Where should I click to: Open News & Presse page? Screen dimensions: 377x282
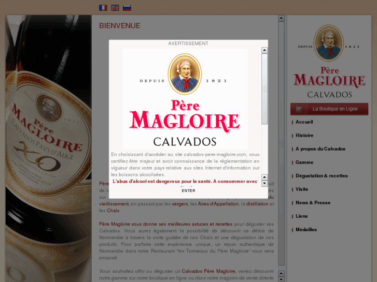click(x=313, y=202)
